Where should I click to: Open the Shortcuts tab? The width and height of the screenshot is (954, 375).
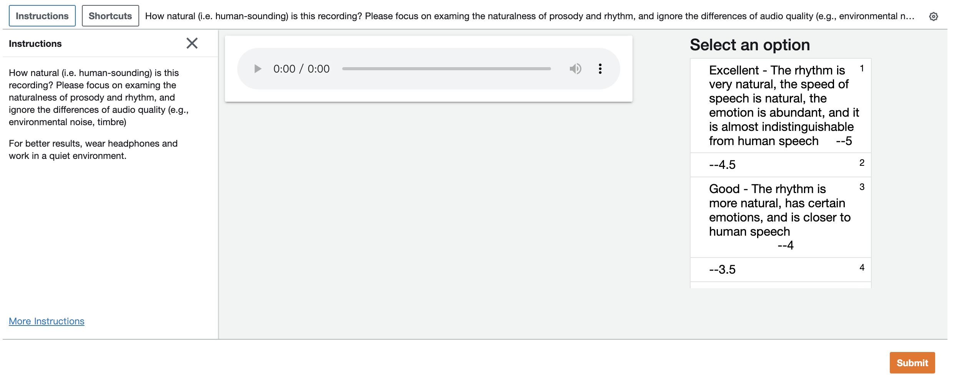pyautogui.click(x=110, y=16)
